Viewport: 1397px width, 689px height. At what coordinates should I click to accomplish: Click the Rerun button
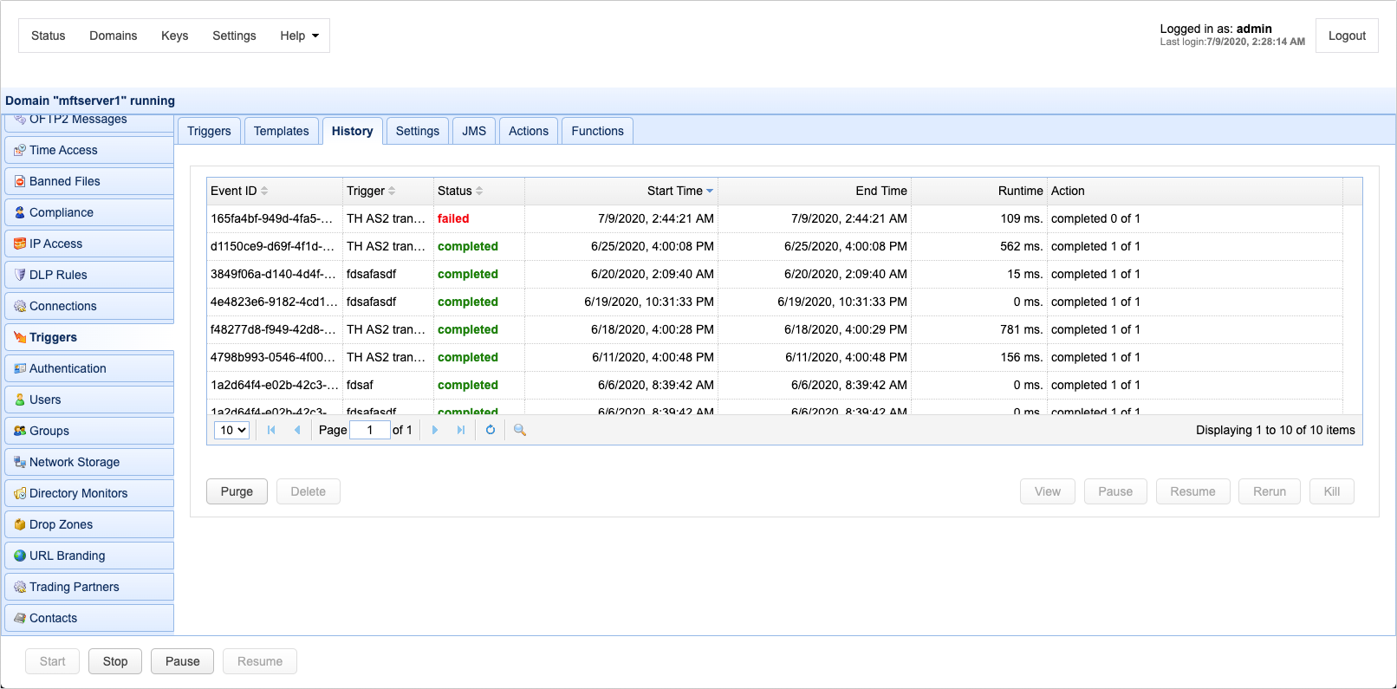[1270, 491]
